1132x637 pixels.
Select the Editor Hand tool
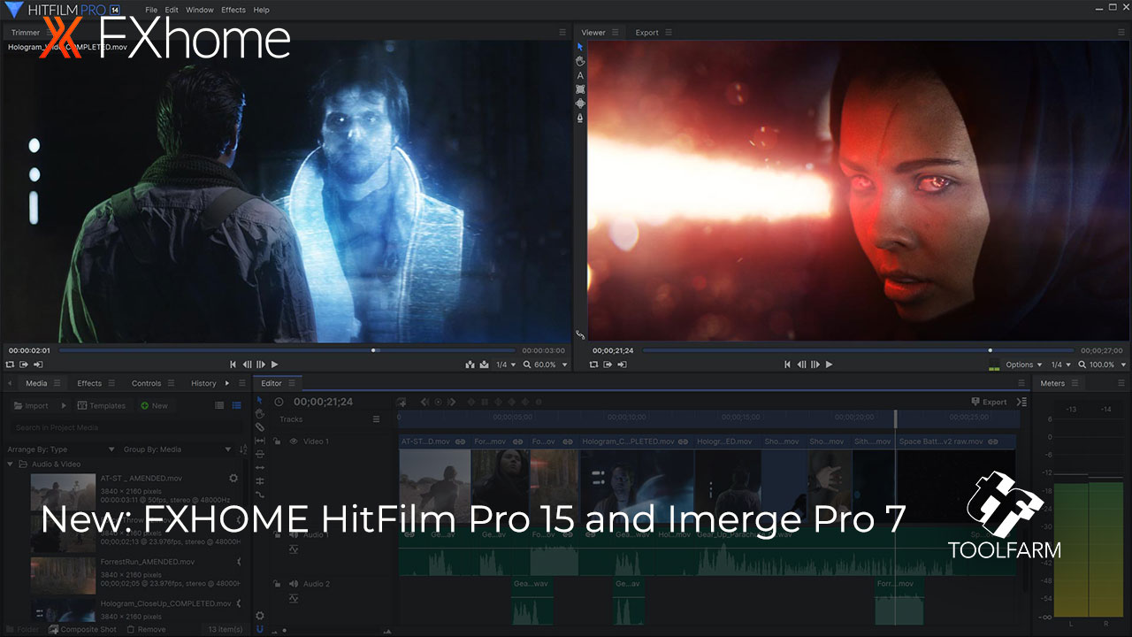[260, 414]
